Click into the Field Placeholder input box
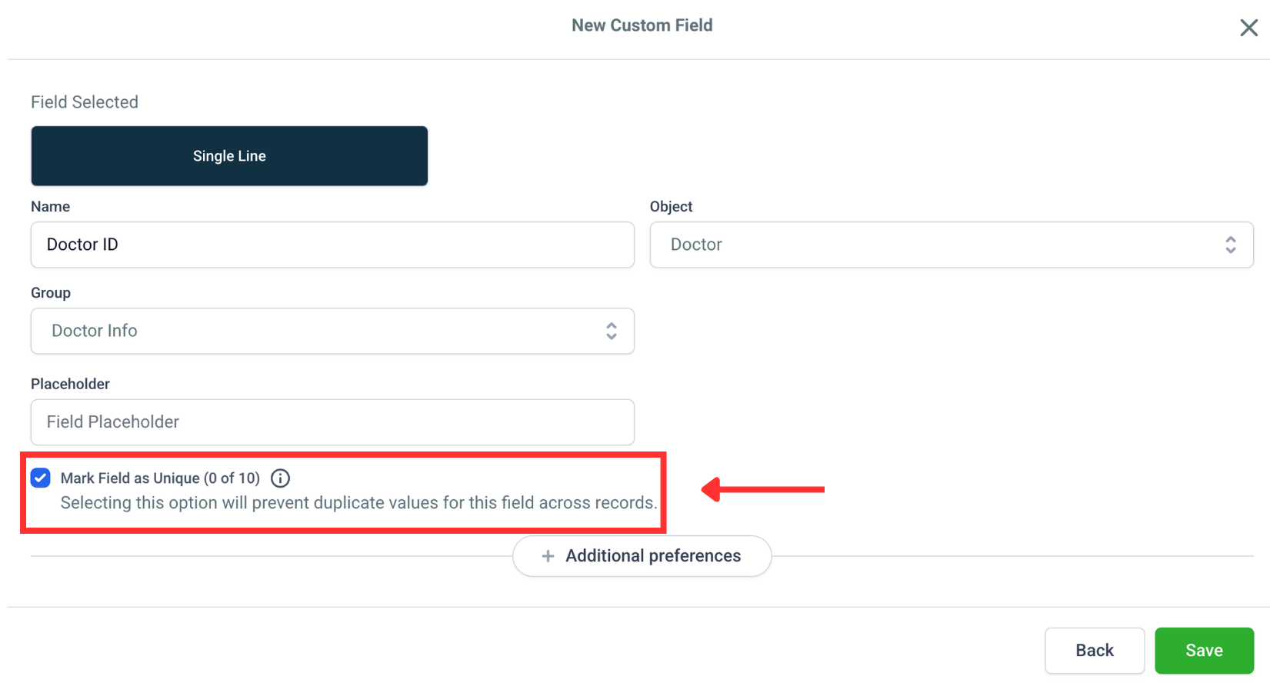Image resolution: width=1270 pixels, height=683 pixels. click(332, 421)
